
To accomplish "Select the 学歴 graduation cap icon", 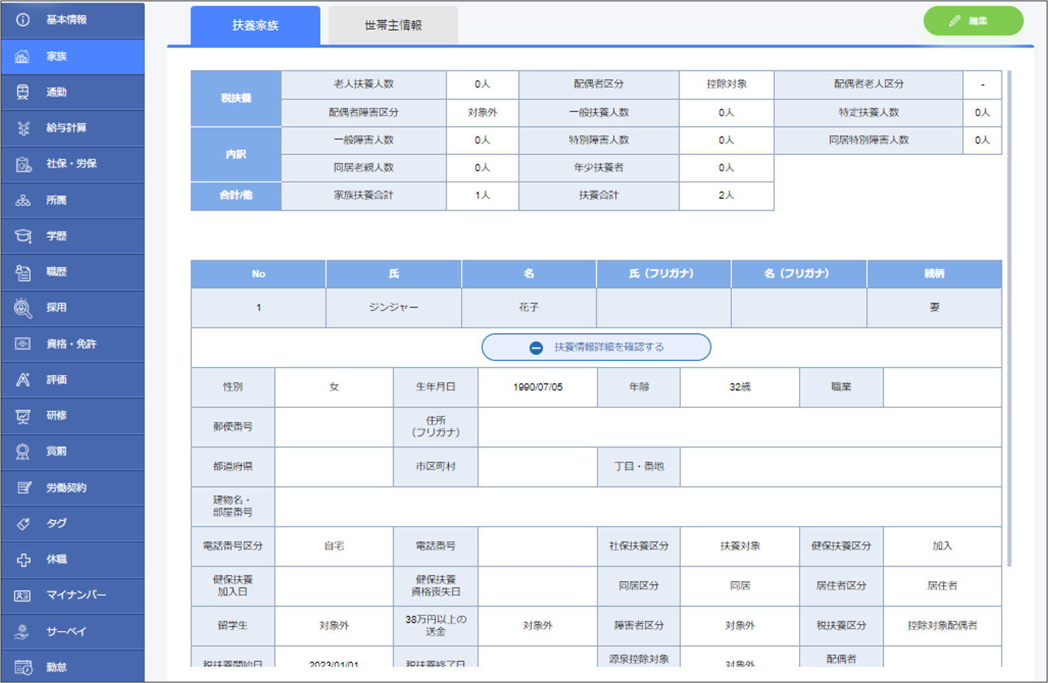I will point(23,236).
